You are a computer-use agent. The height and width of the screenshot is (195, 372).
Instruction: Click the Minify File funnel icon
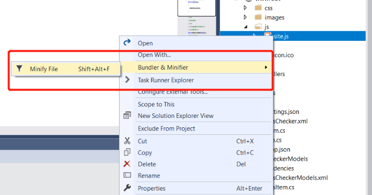pos(19,69)
